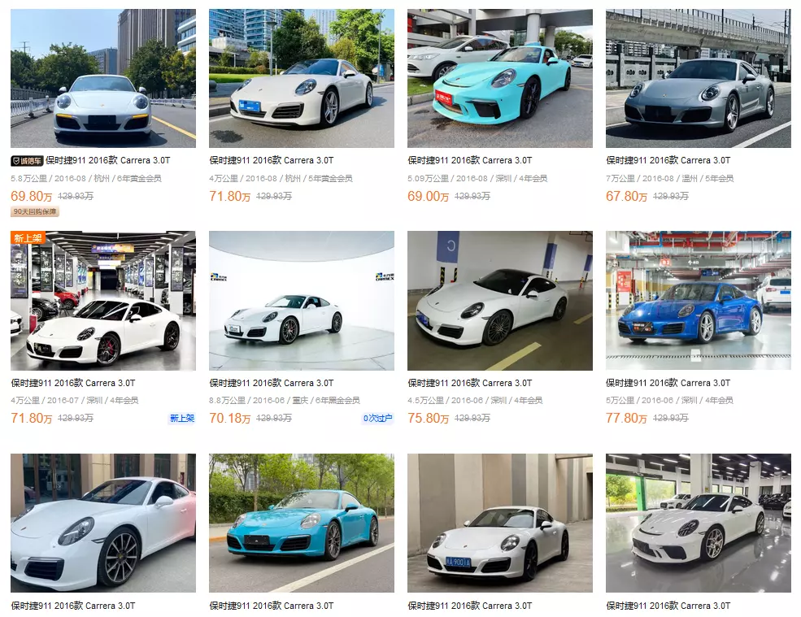Click the blue 新上架 label beside 71.80万
The height and width of the screenshot is (617, 801).
coord(182,419)
